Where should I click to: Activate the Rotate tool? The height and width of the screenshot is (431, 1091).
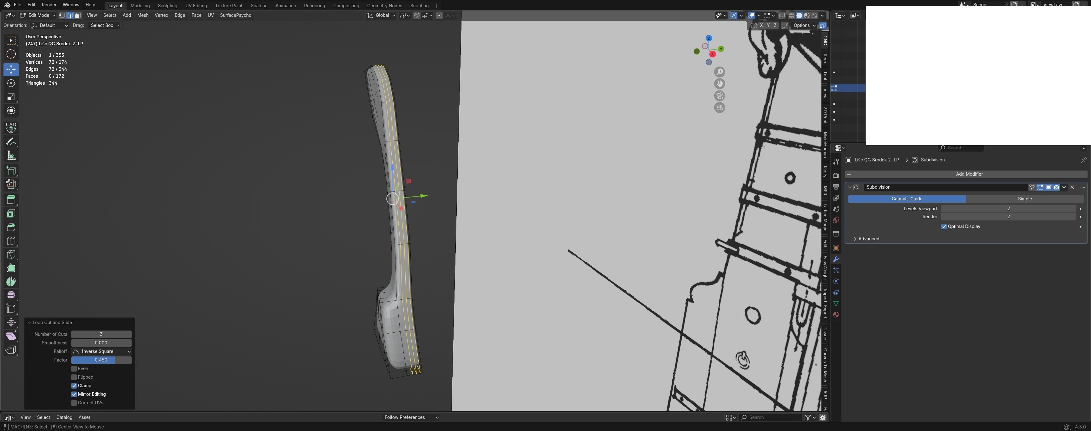coord(11,83)
